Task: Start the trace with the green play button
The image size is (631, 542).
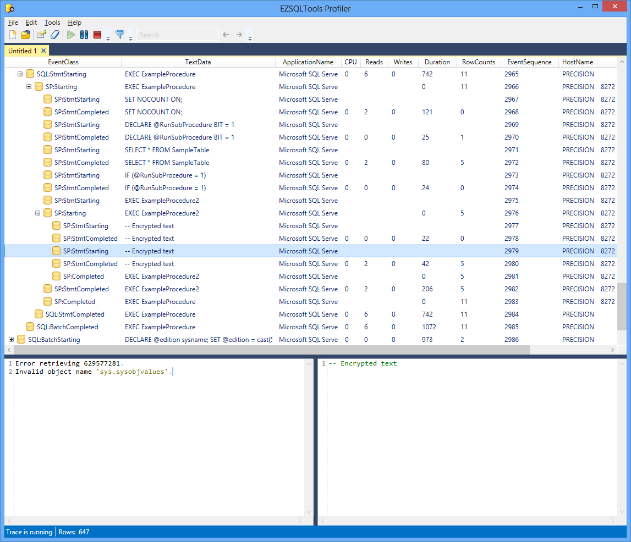Action: click(71, 35)
